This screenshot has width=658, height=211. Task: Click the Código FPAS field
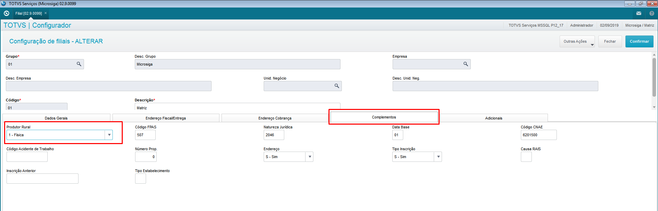tap(145, 135)
